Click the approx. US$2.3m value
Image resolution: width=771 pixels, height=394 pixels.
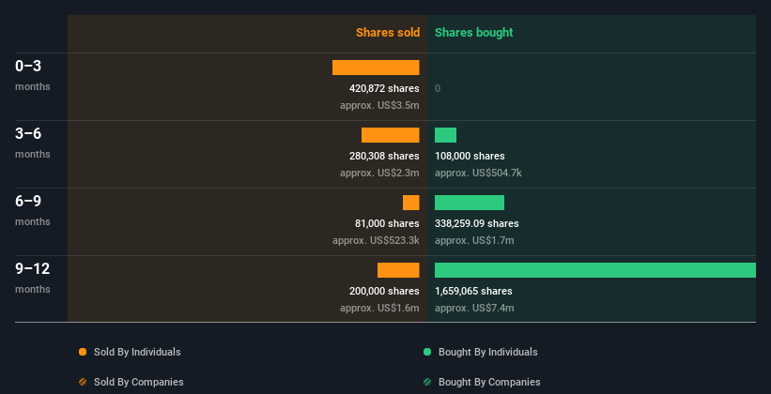pyautogui.click(x=379, y=173)
